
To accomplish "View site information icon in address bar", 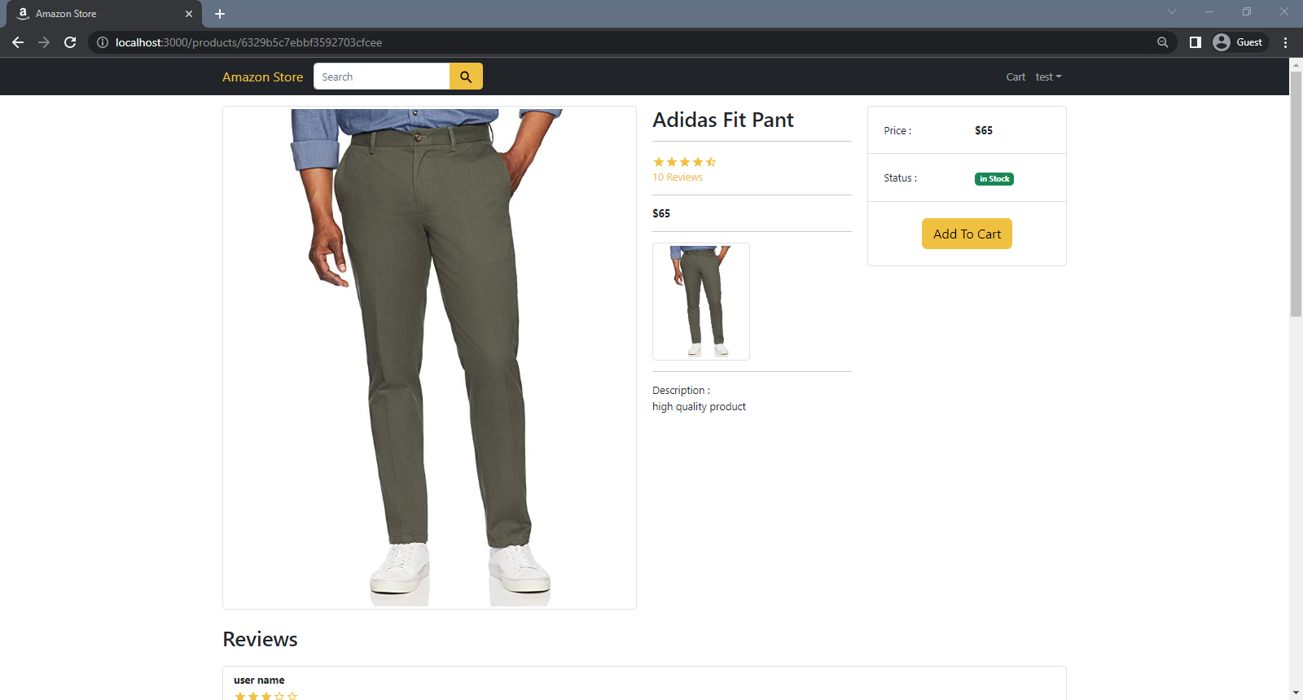I will 103,42.
